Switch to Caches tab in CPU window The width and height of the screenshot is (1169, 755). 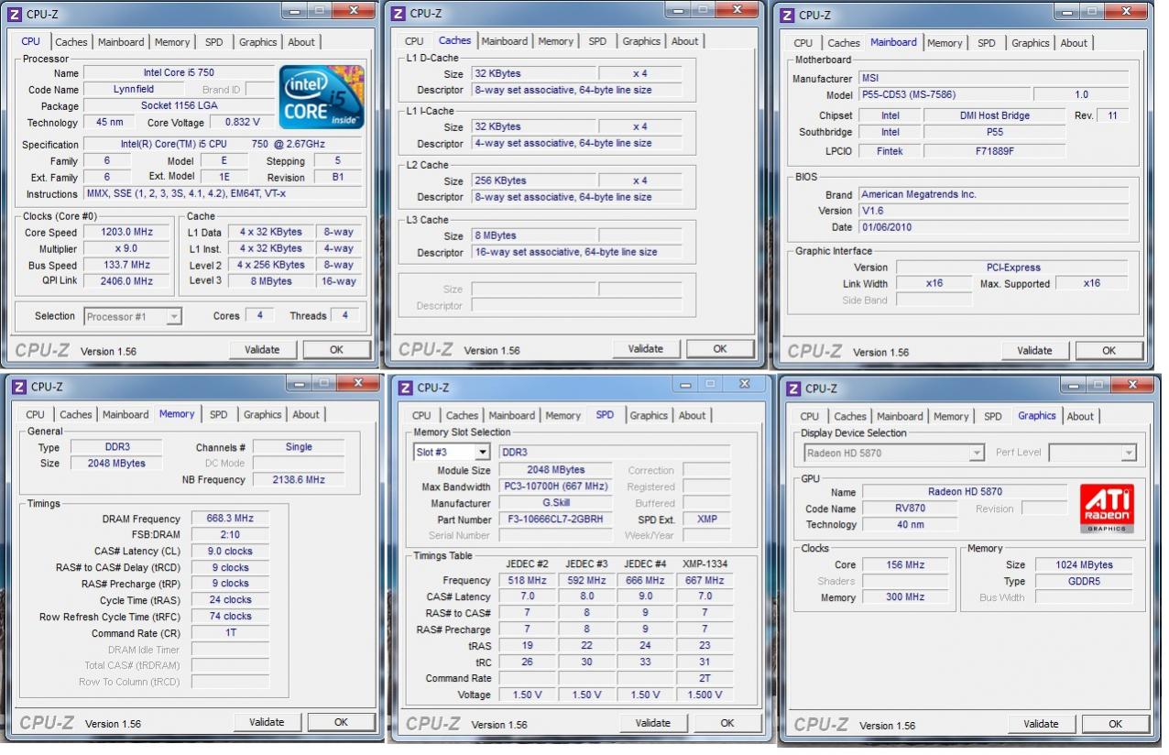point(71,42)
